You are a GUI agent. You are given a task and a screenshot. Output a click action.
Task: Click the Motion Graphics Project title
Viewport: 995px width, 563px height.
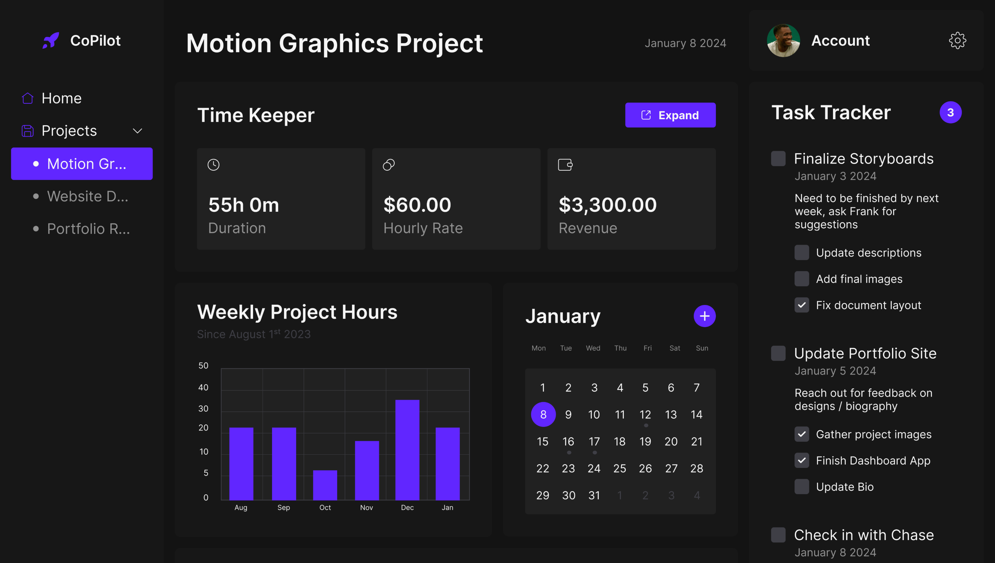point(335,43)
